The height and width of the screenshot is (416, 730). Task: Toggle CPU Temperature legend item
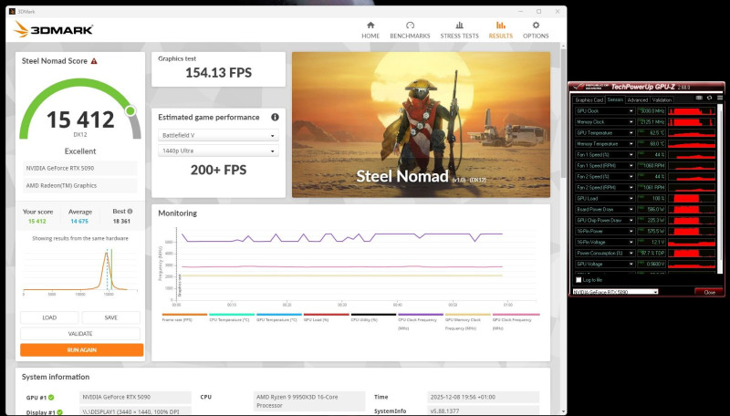coord(232,317)
